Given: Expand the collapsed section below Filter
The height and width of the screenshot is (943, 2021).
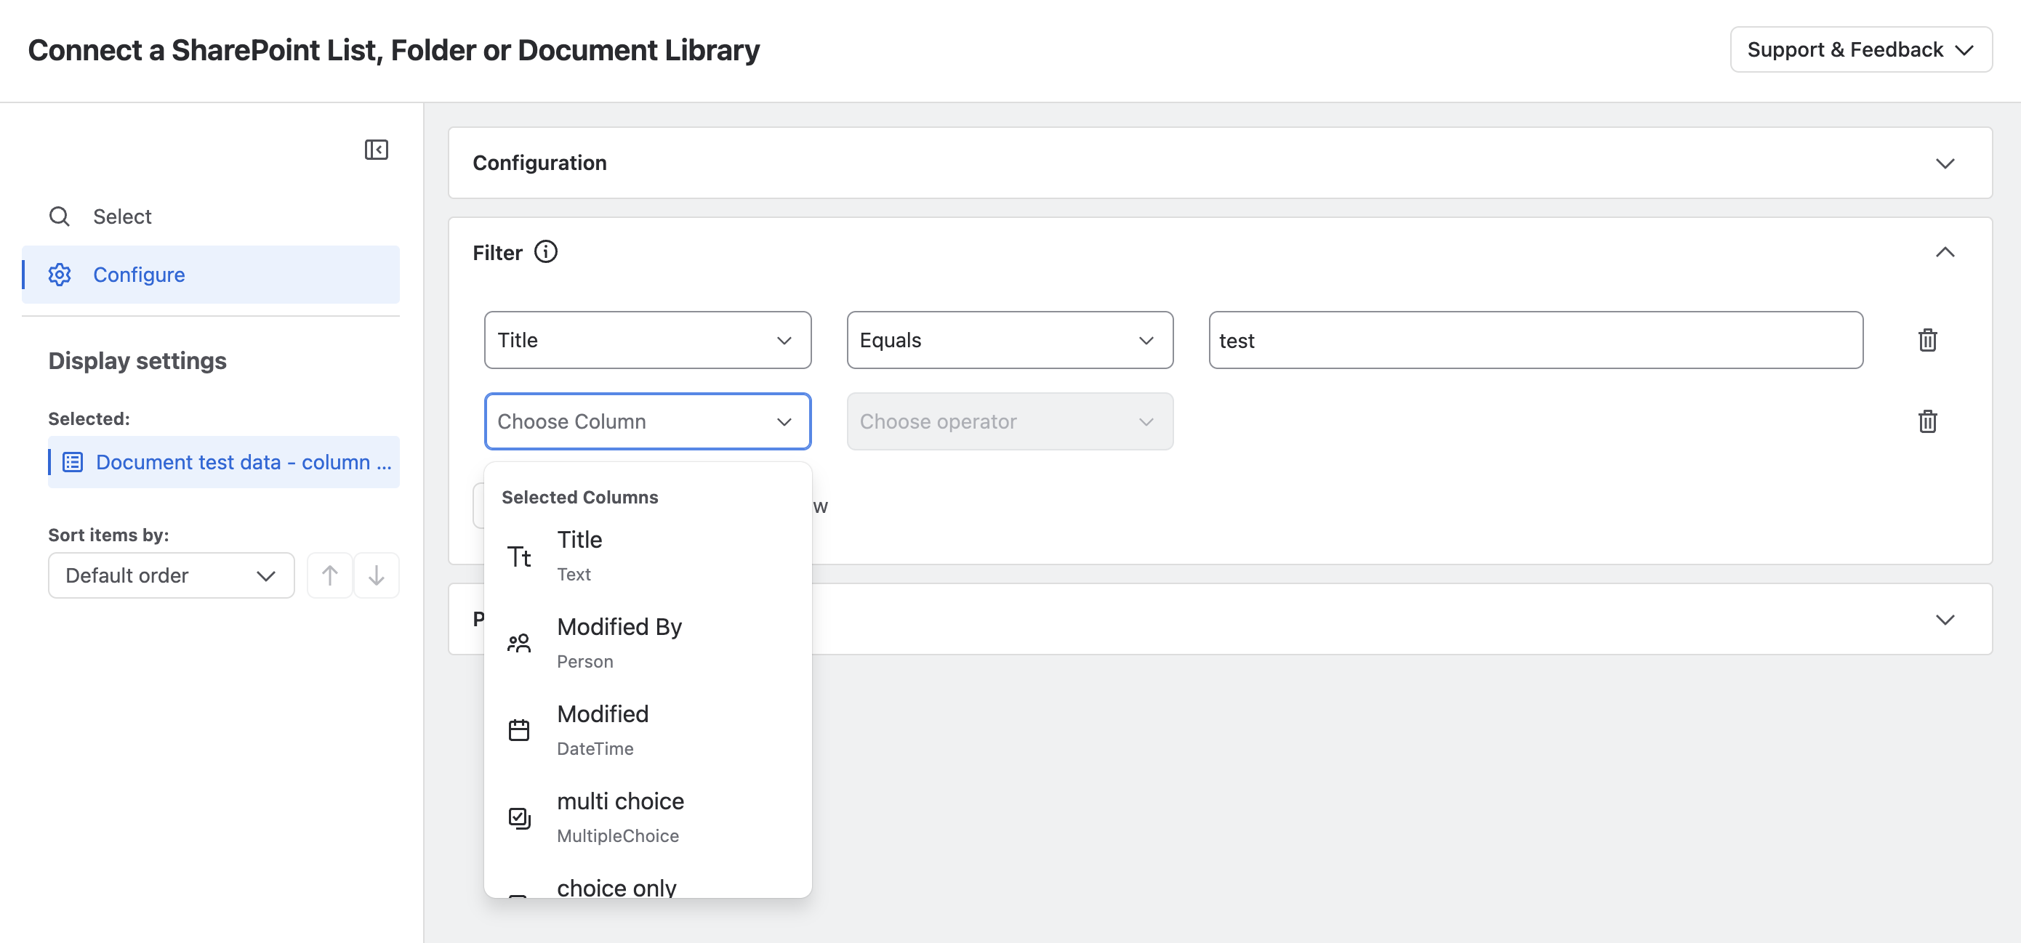Looking at the screenshot, I should tap(1945, 619).
